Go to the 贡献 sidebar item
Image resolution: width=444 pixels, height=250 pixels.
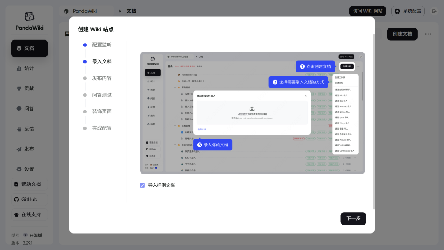point(30,89)
